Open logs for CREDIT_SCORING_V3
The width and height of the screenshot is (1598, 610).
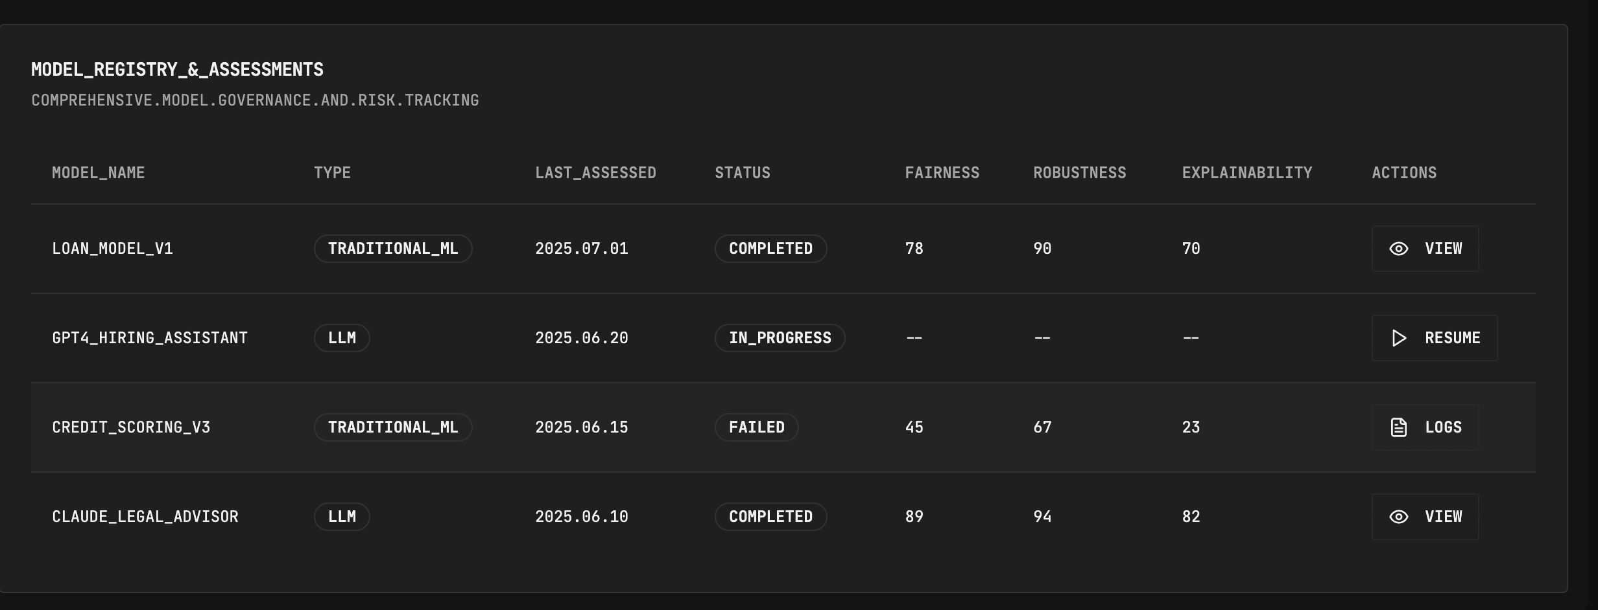pyautogui.click(x=1425, y=427)
